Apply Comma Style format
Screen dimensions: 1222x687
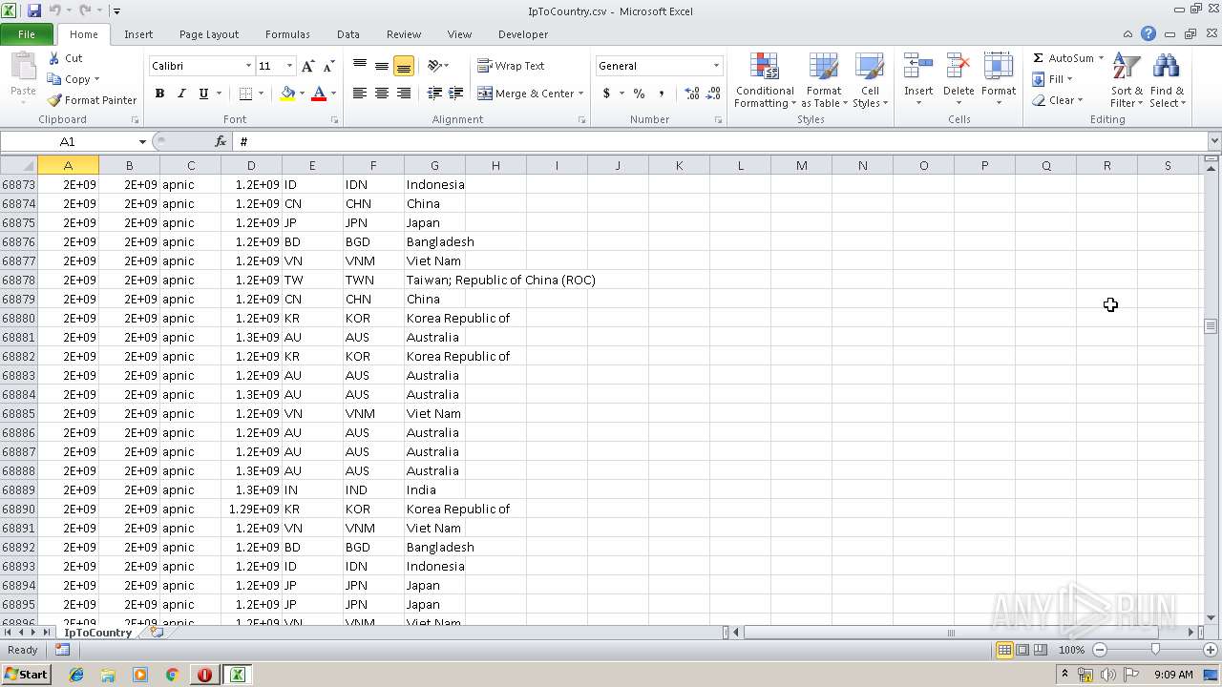661,94
